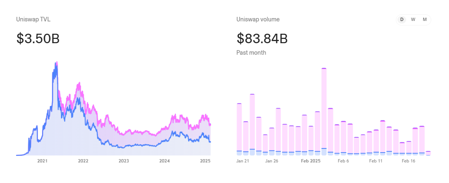
Task: Click the Feb 6 axis label
Action: 343,161
